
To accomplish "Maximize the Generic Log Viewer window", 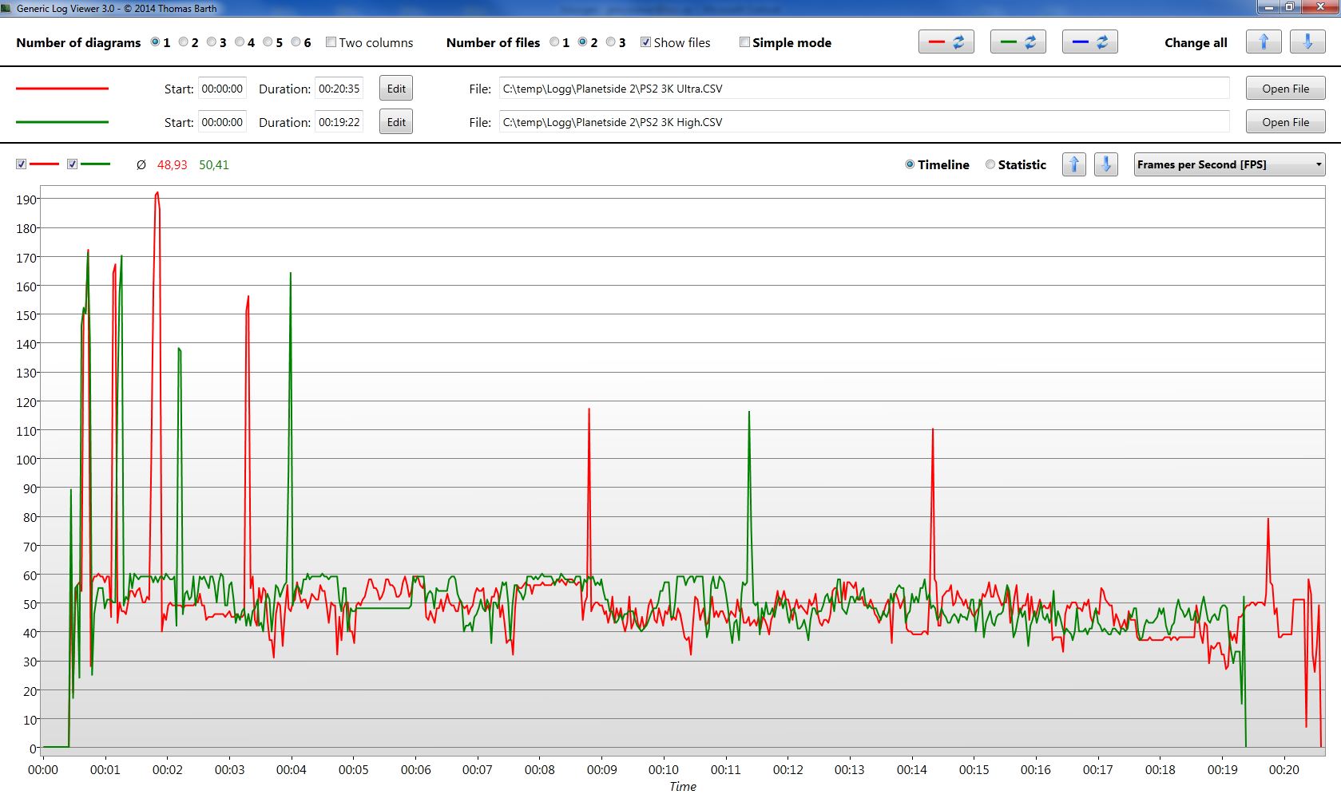I will 1289,7.
